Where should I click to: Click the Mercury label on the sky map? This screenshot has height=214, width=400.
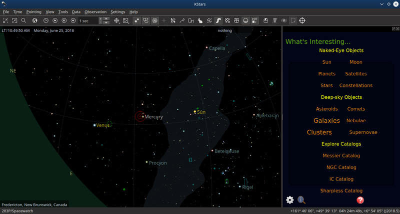(153, 117)
